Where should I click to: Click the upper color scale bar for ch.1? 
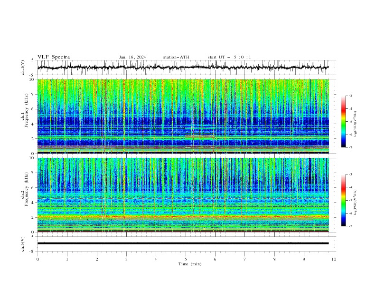pyautogui.click(x=344, y=121)
